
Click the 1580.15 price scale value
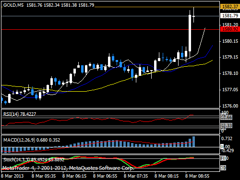tap(230, 41)
